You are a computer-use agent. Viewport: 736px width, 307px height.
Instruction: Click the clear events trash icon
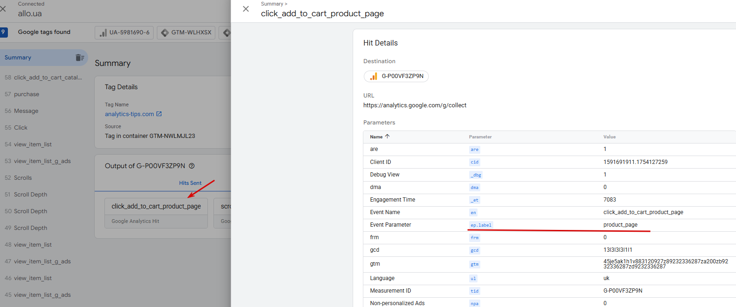pyautogui.click(x=79, y=58)
